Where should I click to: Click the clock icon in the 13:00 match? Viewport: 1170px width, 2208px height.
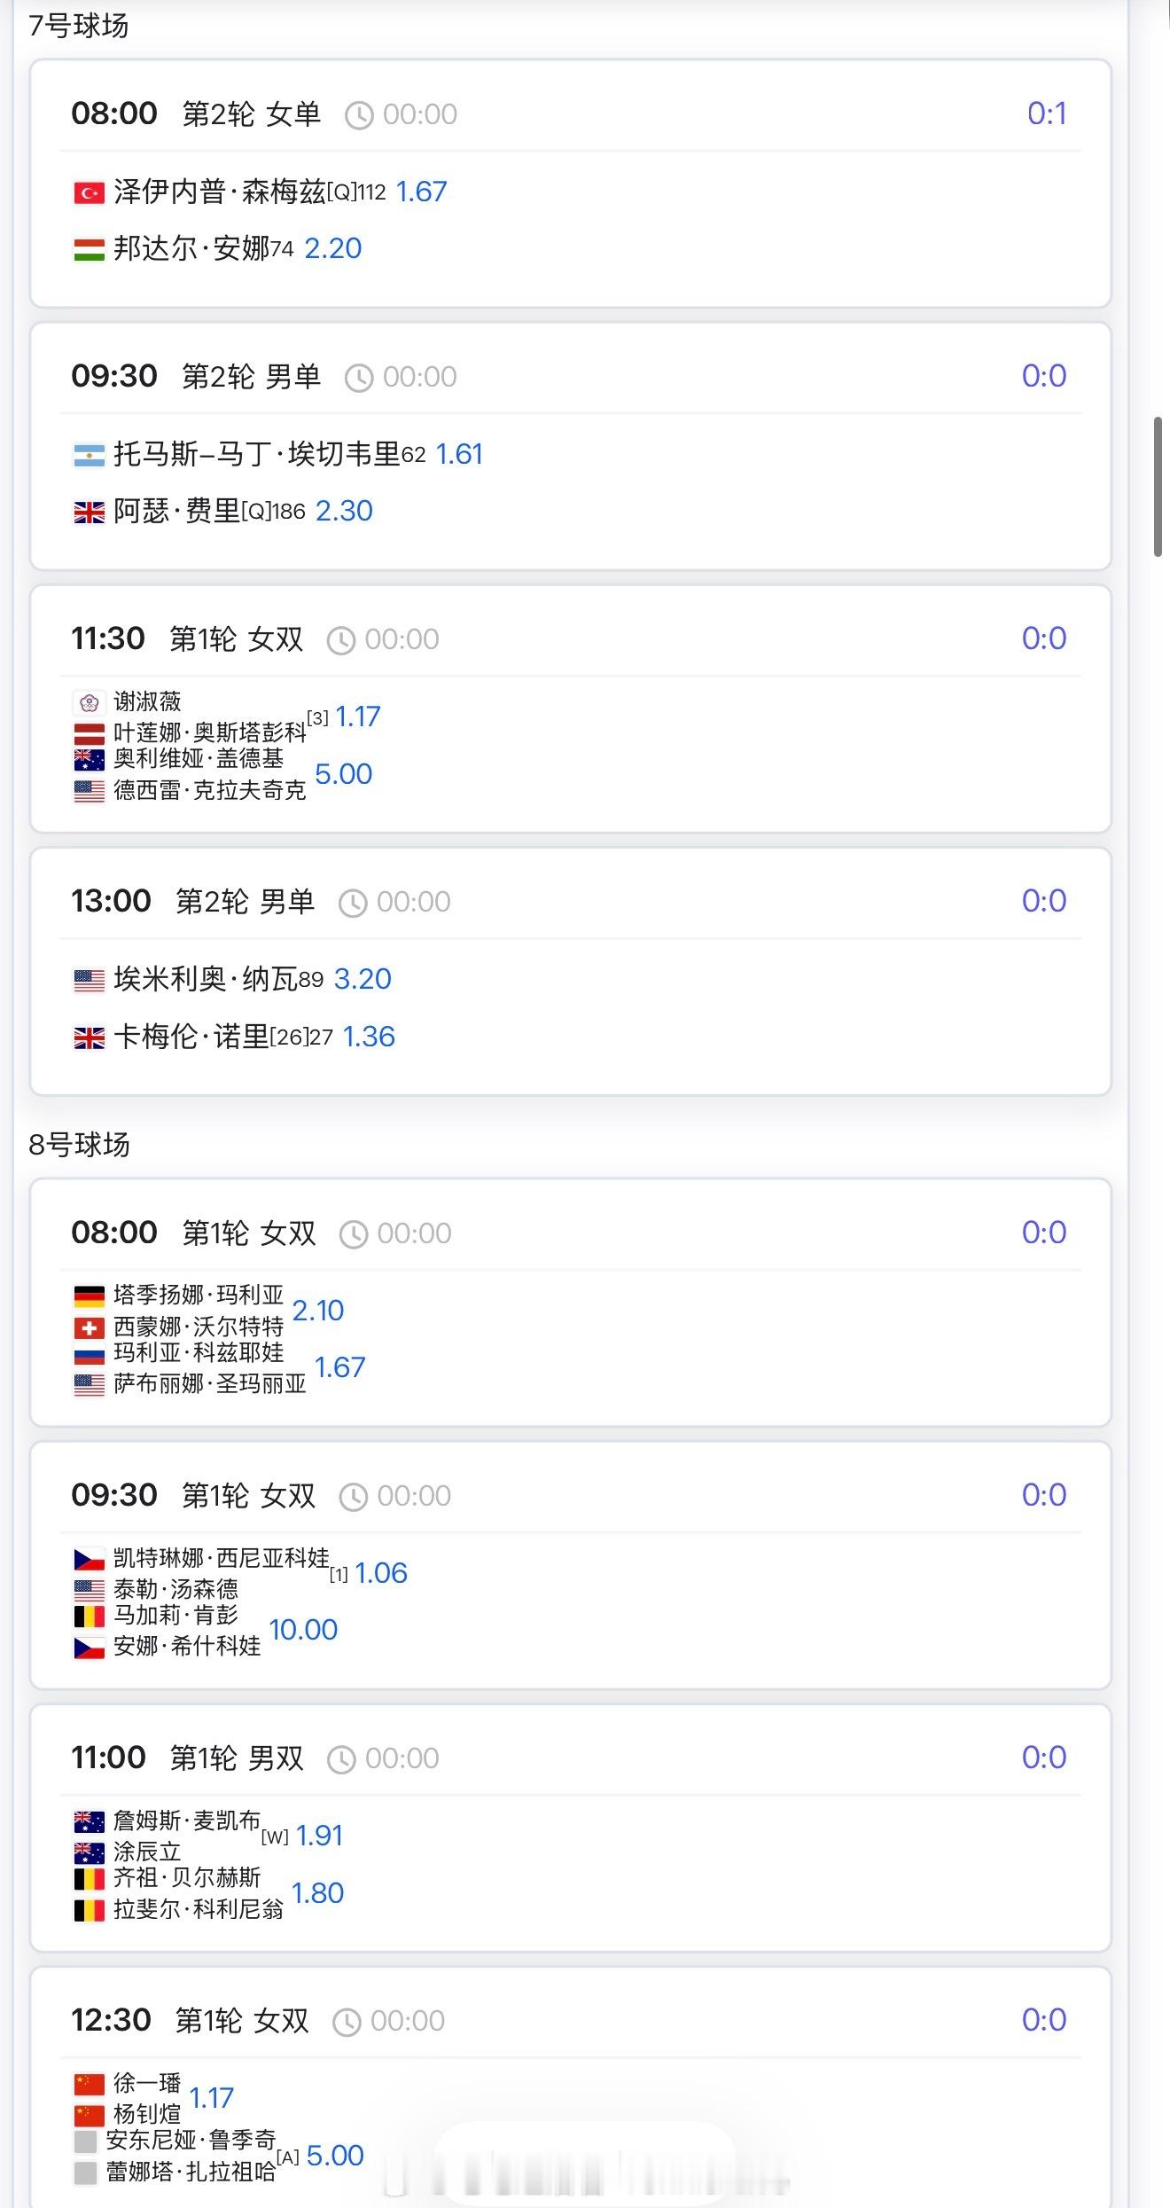tap(353, 903)
